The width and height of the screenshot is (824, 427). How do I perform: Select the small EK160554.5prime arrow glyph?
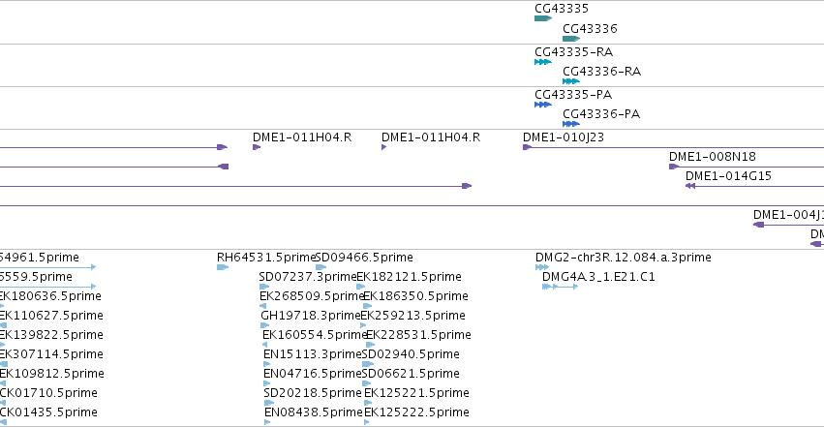click(265, 345)
